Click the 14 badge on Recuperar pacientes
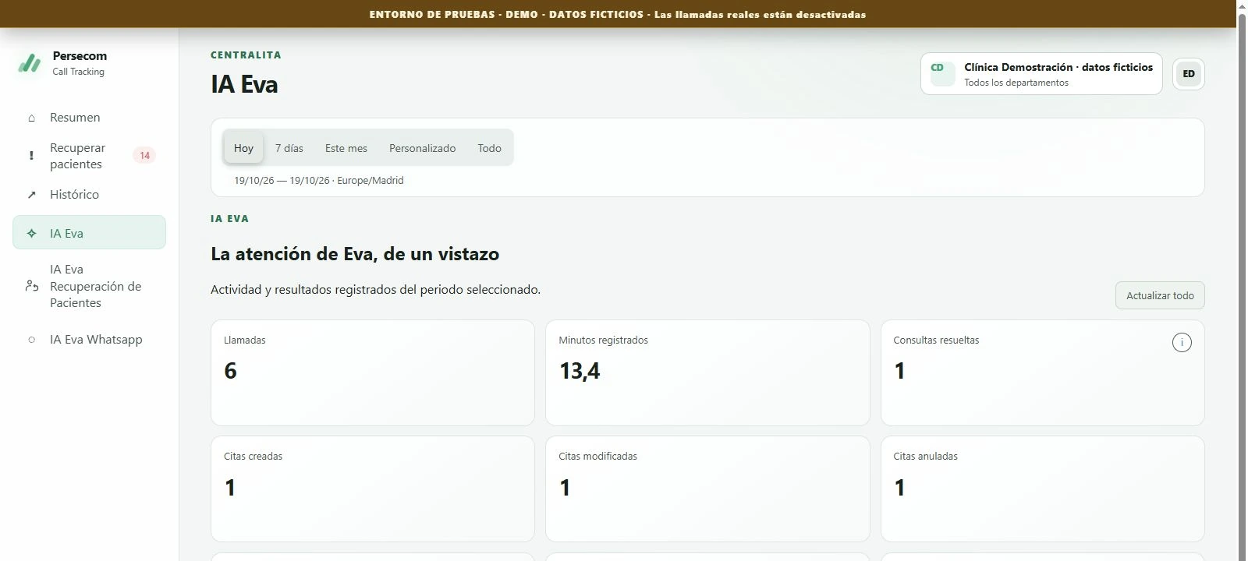Screen dimensions: 1248x561 point(144,155)
